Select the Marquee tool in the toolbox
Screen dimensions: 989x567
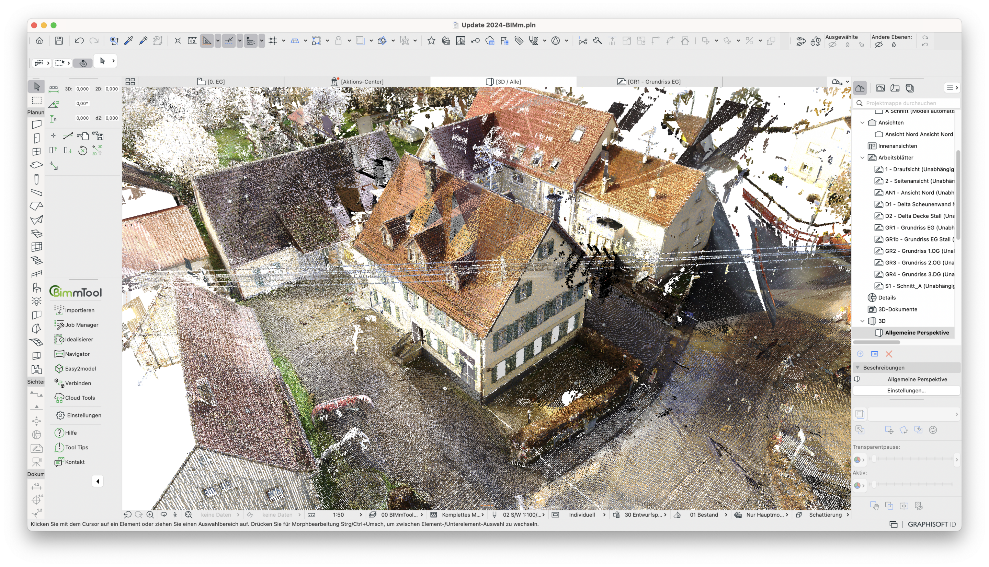36,100
